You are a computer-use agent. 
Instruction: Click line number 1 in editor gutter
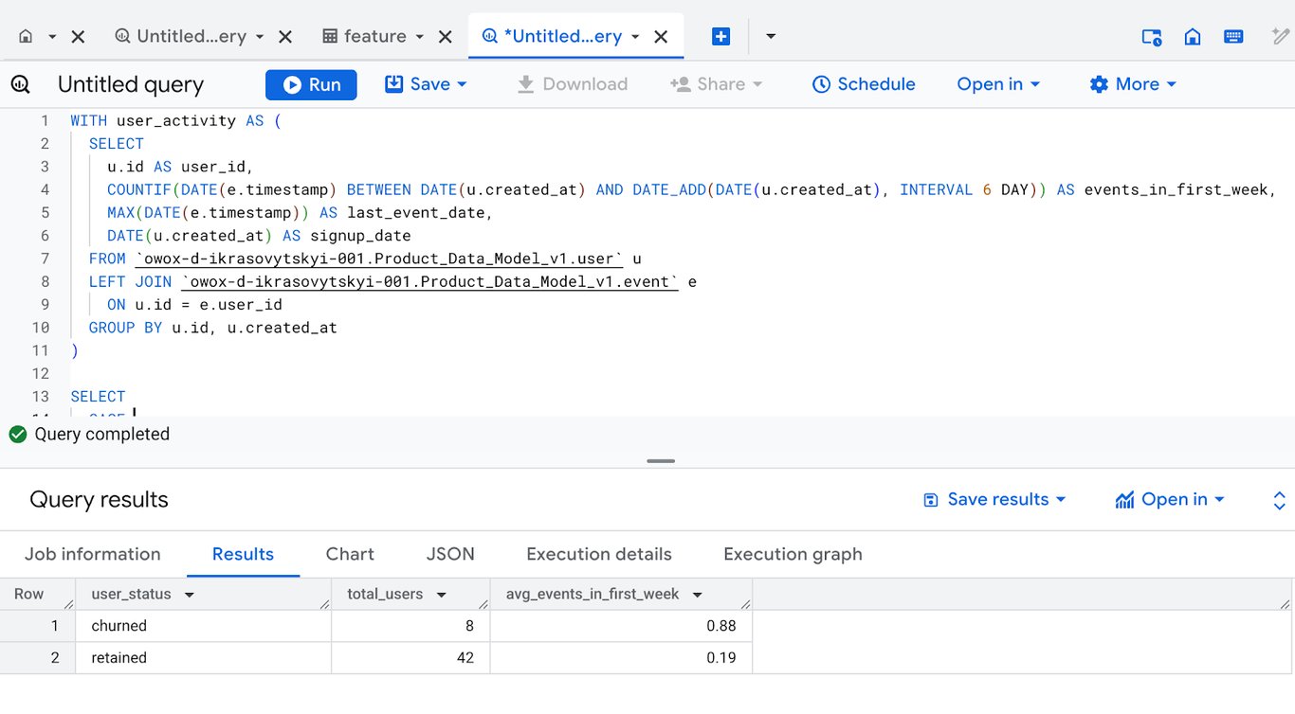tap(44, 121)
